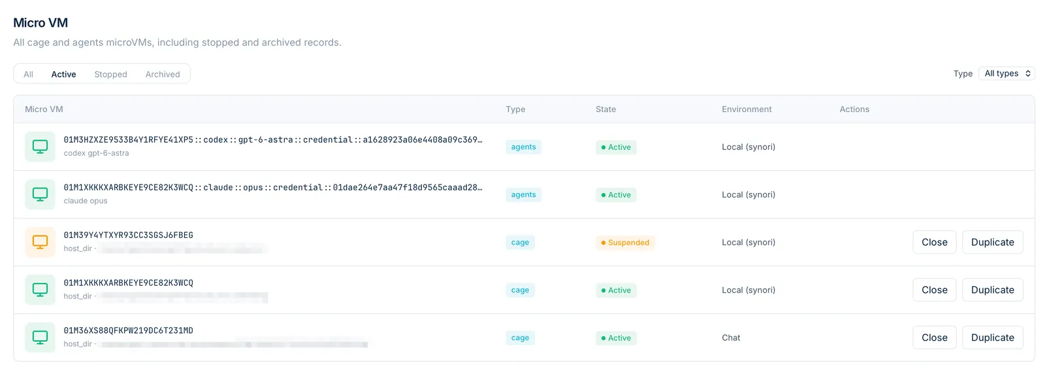1045x386 pixels.
Task: Click the codex credential VM identifier
Action: point(273,140)
